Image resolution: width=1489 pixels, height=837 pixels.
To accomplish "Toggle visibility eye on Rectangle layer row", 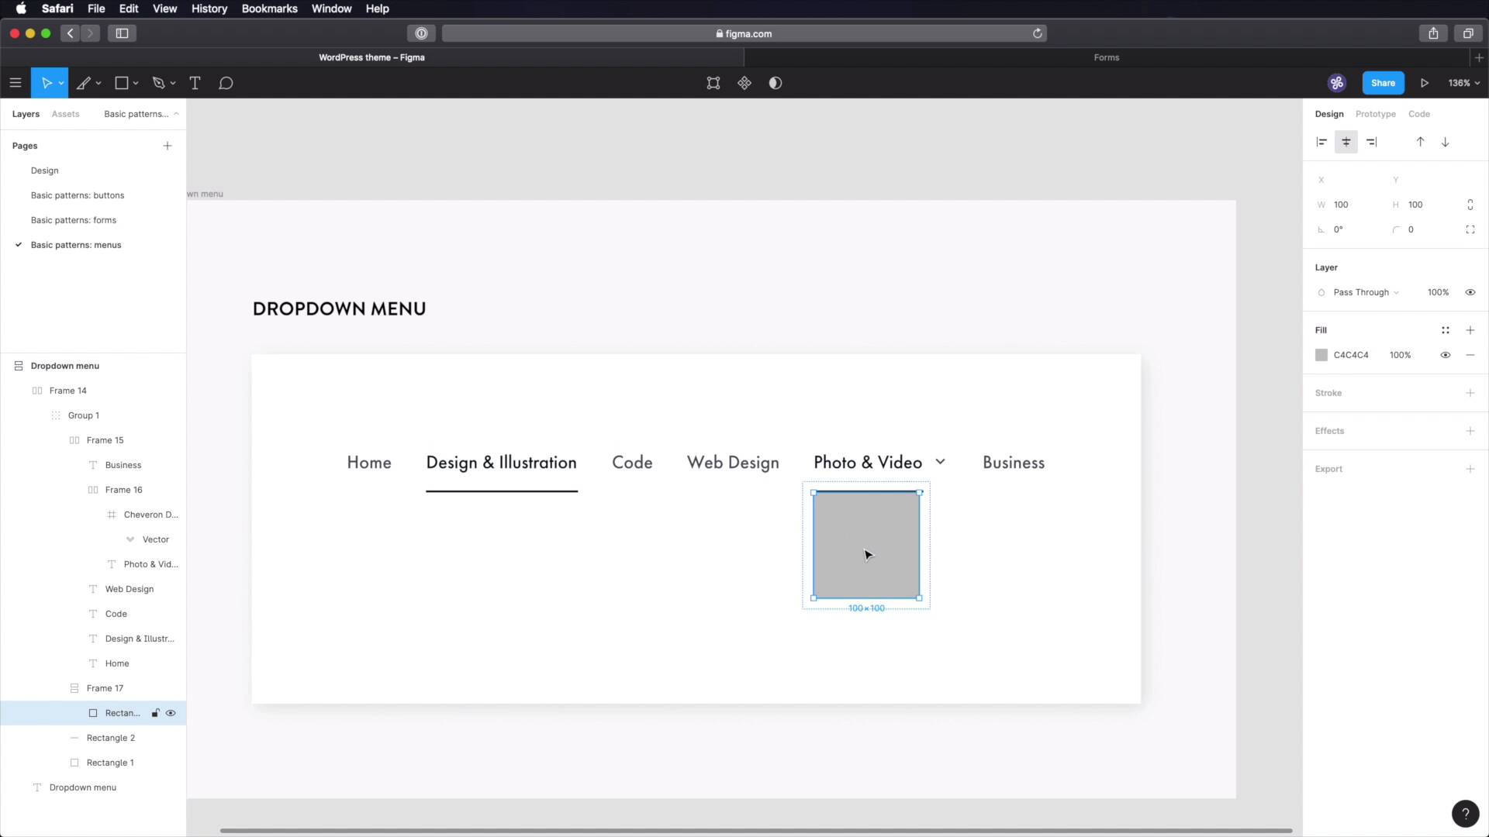I will click(x=171, y=713).
